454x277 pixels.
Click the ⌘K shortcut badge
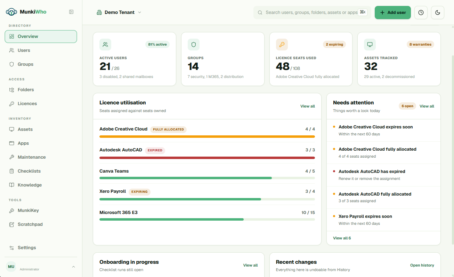[x=363, y=12]
